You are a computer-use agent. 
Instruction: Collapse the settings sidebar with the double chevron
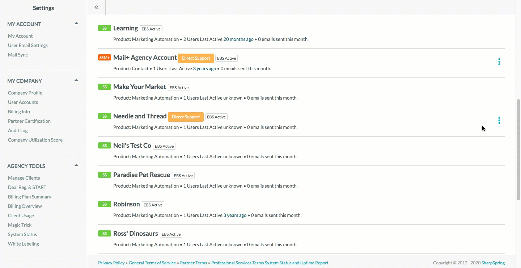(x=96, y=7)
